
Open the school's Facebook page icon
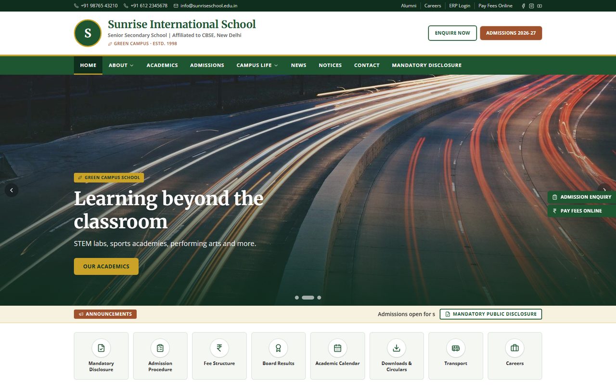click(524, 6)
